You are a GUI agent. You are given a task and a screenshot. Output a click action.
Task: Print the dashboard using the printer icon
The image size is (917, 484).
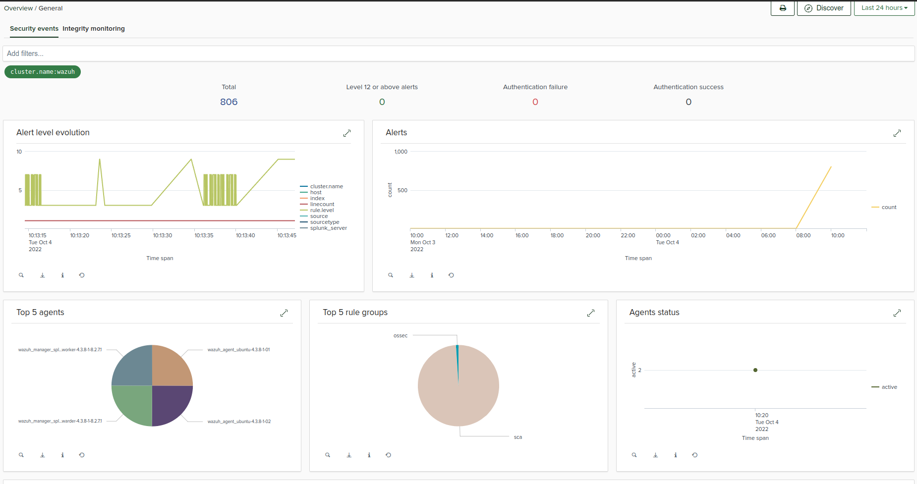pos(783,8)
